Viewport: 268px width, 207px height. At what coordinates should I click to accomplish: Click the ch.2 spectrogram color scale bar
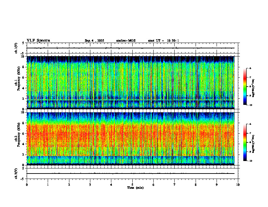pyautogui.click(x=245, y=142)
